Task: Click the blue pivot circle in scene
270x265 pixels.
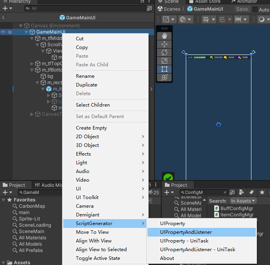Action: click(219, 125)
